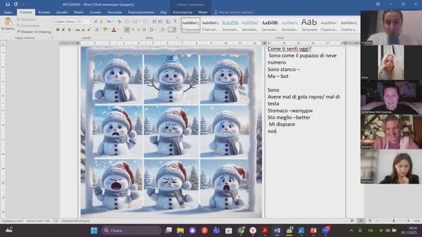
Task: Open the Файл menu tab
Action: coord(8,13)
